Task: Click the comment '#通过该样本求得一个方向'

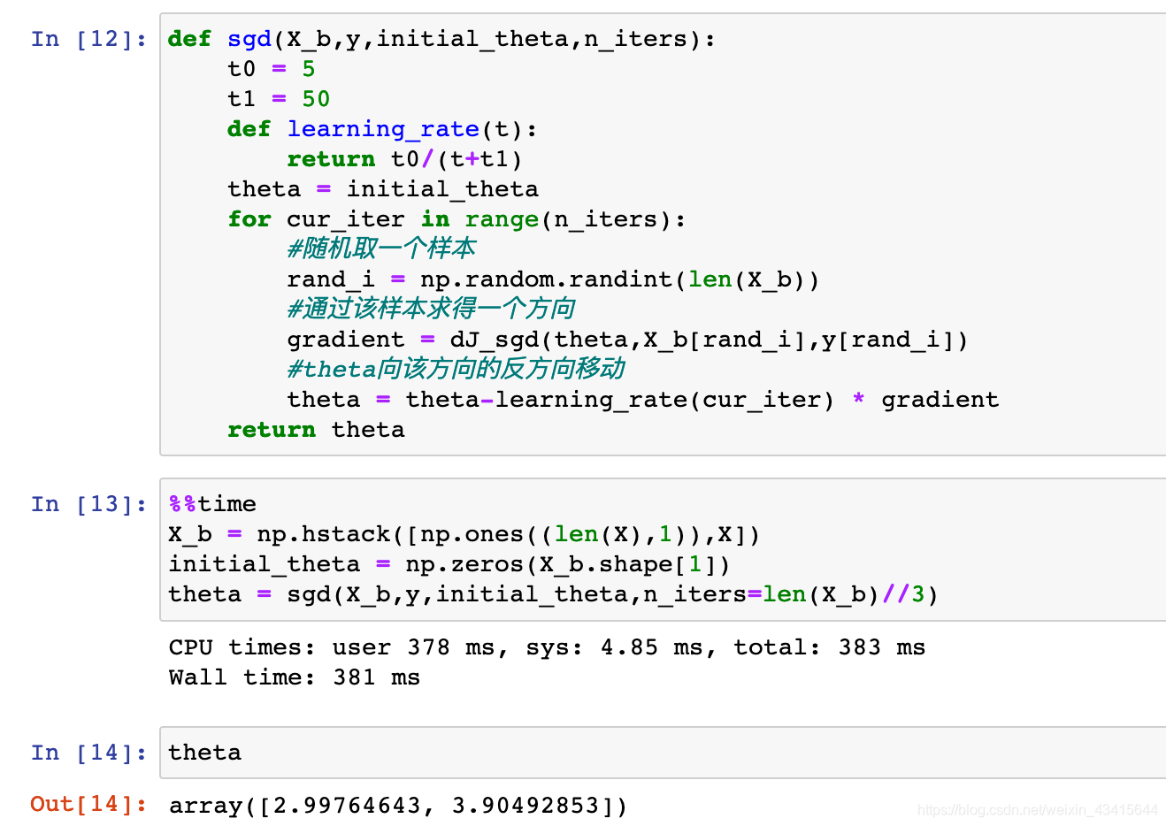Action: pos(432,309)
